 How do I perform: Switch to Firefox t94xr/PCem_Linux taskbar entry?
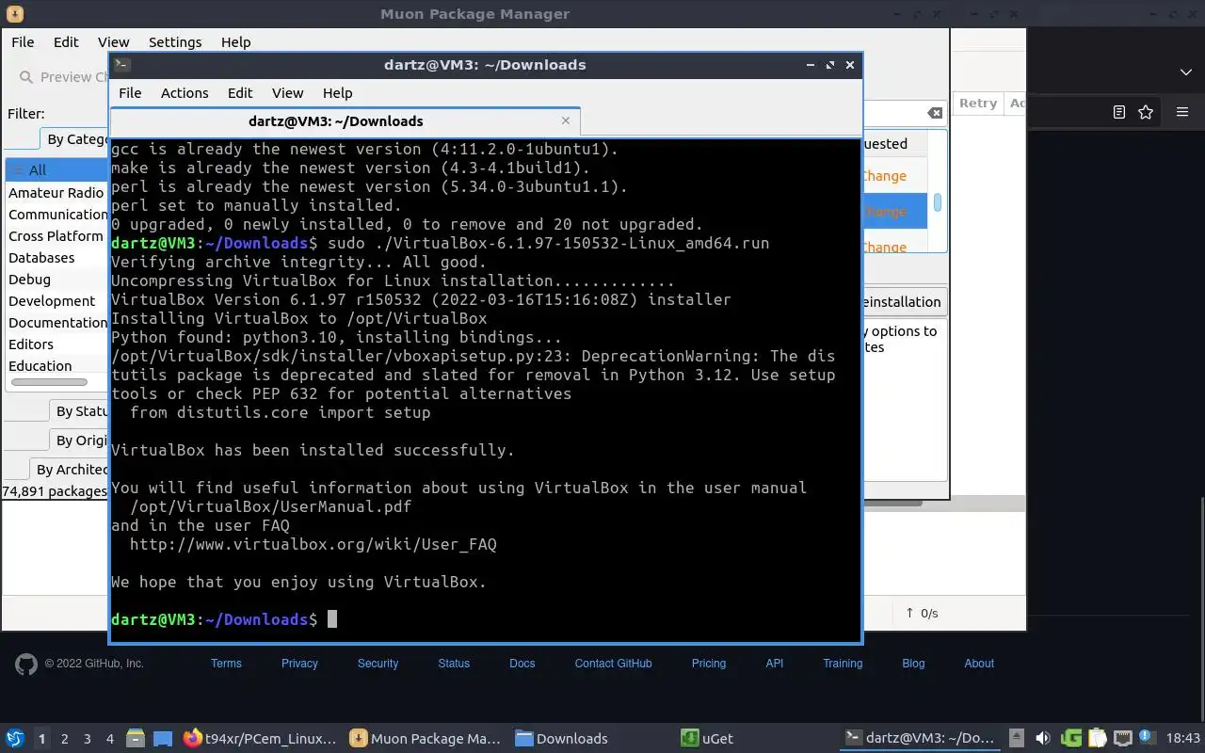pyautogui.click(x=260, y=738)
